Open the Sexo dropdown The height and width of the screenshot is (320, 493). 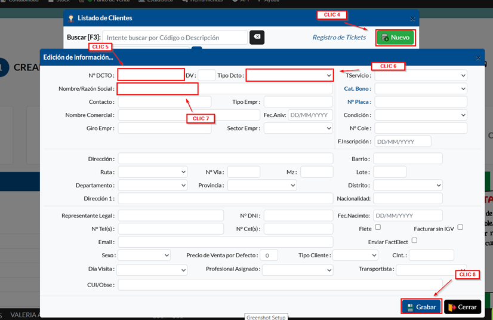click(144, 255)
